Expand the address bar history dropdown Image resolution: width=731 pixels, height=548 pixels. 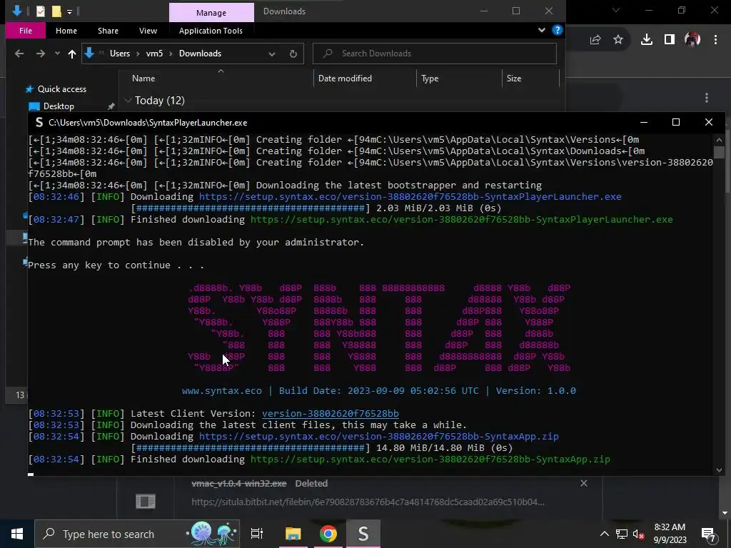[272, 54]
